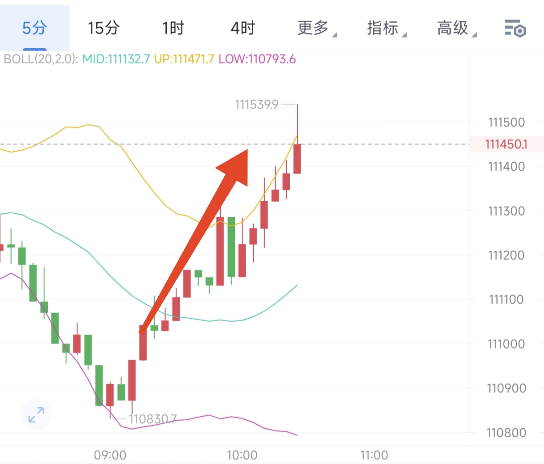Expand the 高级 advanced dropdown

(x=453, y=28)
